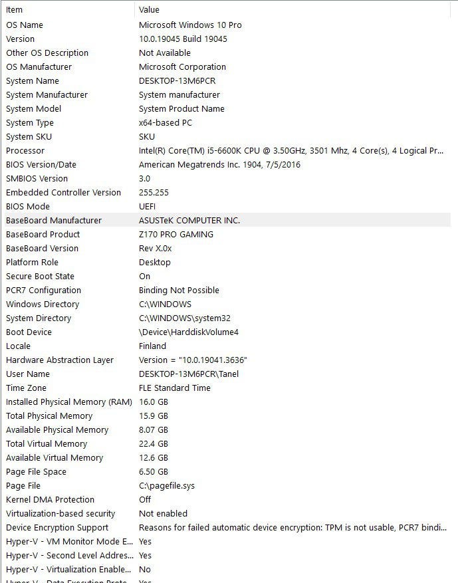458x583 pixels.
Task: Click the value FLE Standard Time
Action: click(x=175, y=388)
